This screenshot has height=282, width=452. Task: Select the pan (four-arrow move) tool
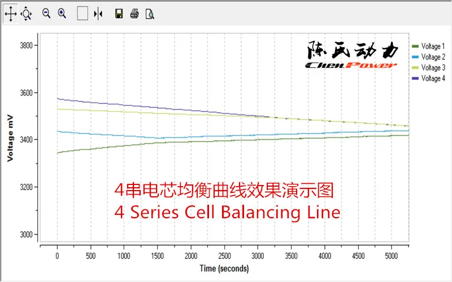pos(10,14)
